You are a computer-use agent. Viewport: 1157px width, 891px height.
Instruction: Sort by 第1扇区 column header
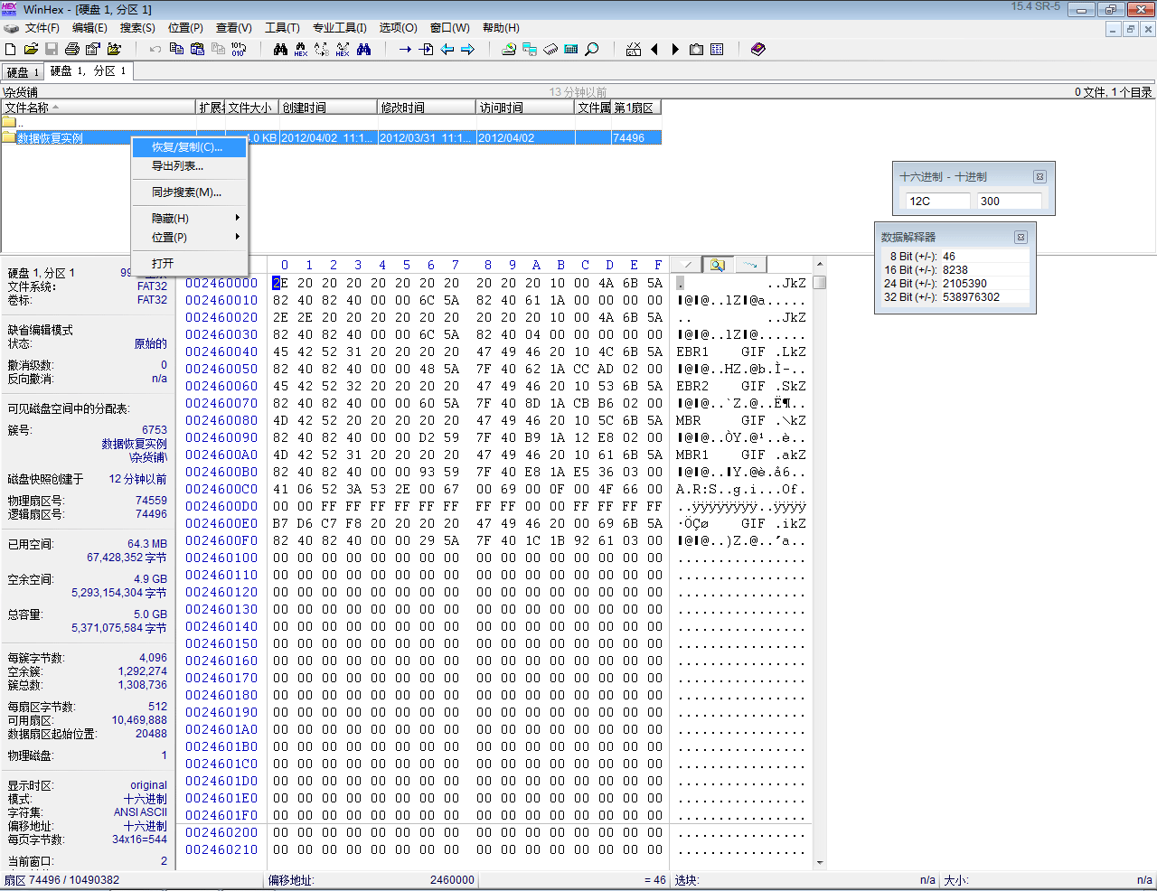pos(636,108)
